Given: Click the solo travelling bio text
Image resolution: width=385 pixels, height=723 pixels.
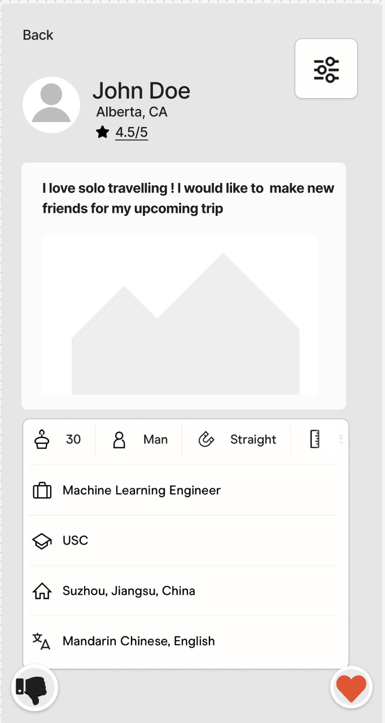Looking at the screenshot, I should click(188, 198).
